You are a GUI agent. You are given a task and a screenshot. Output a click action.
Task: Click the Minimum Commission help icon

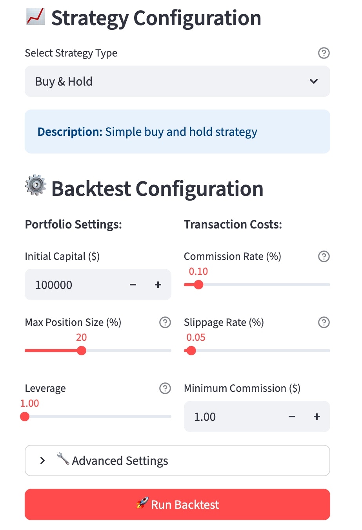[324, 388]
